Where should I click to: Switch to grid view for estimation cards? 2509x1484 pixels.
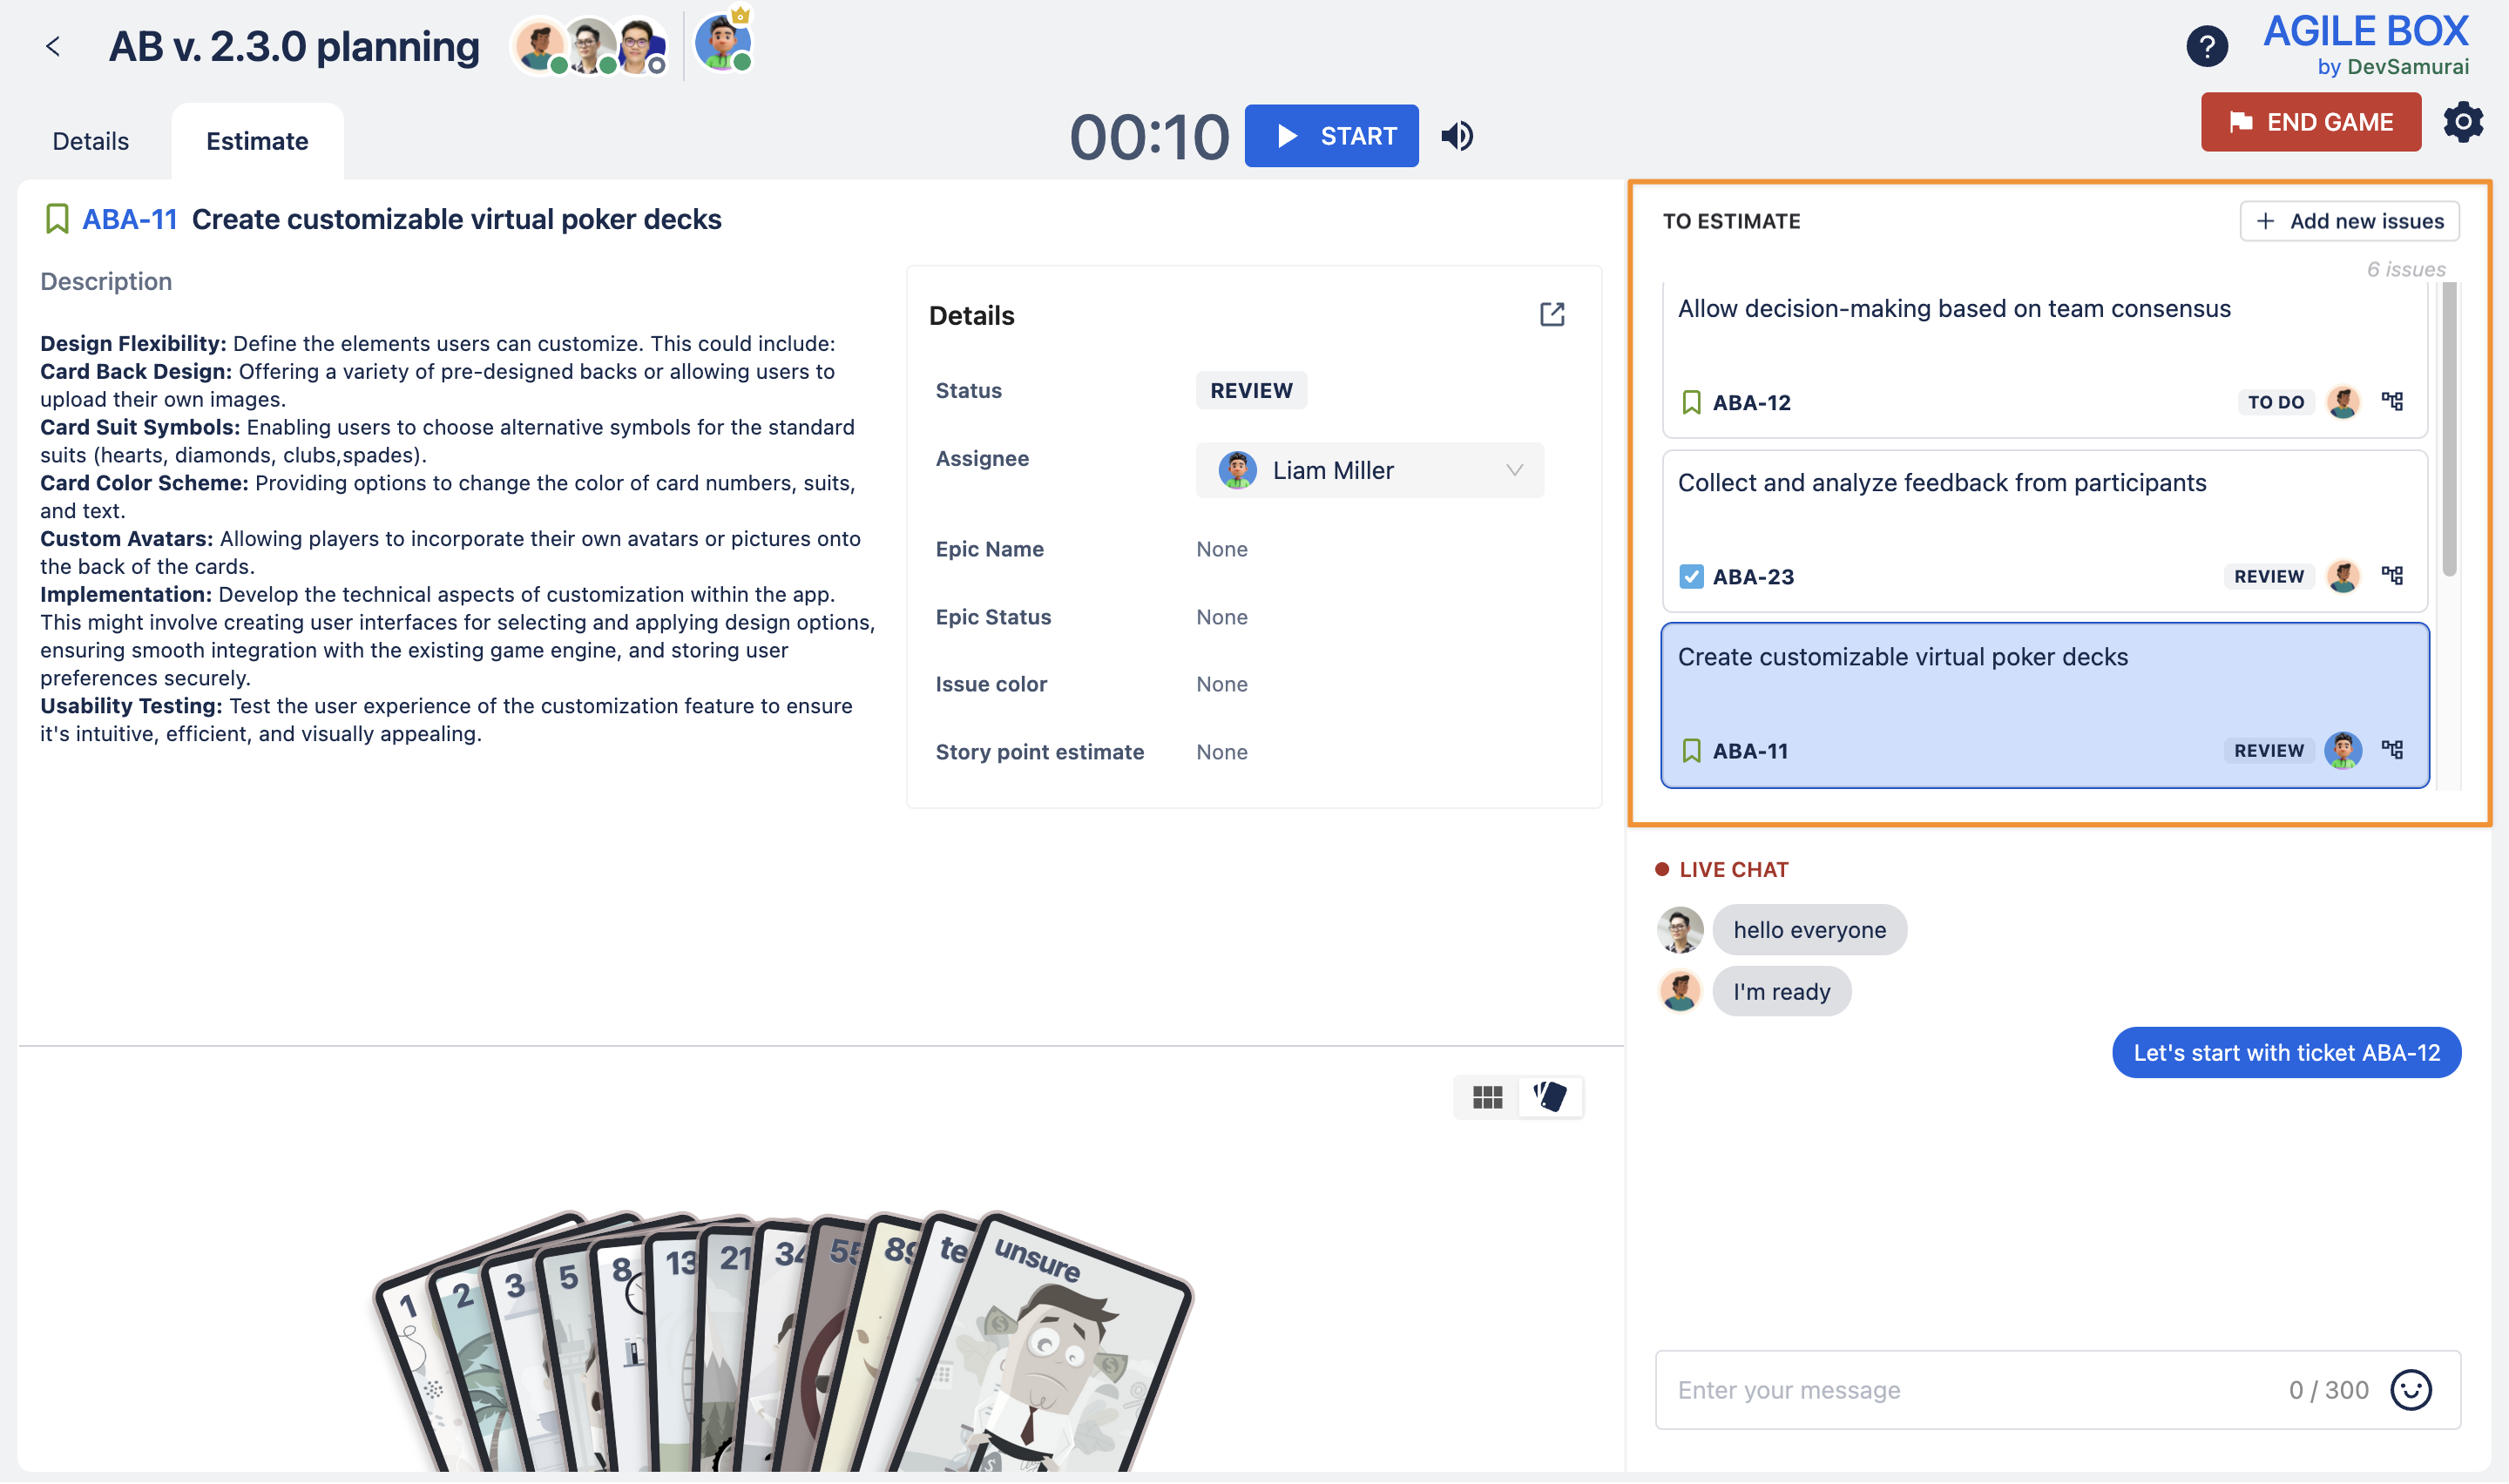(1486, 1097)
